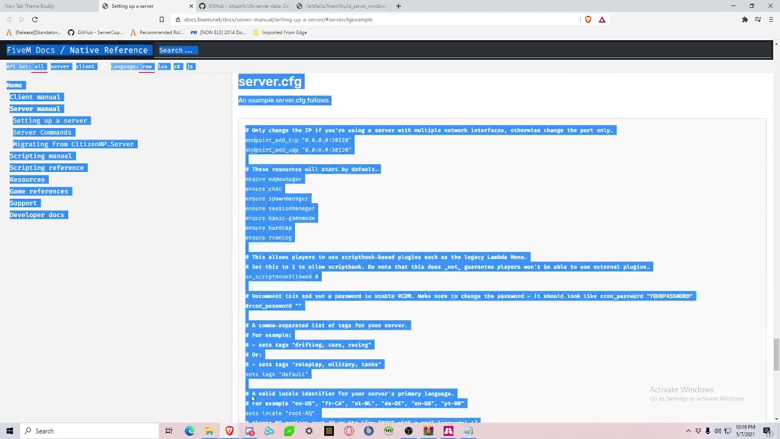780x439 pixels.
Task: Click the address bar URL field
Action: tap(375, 20)
